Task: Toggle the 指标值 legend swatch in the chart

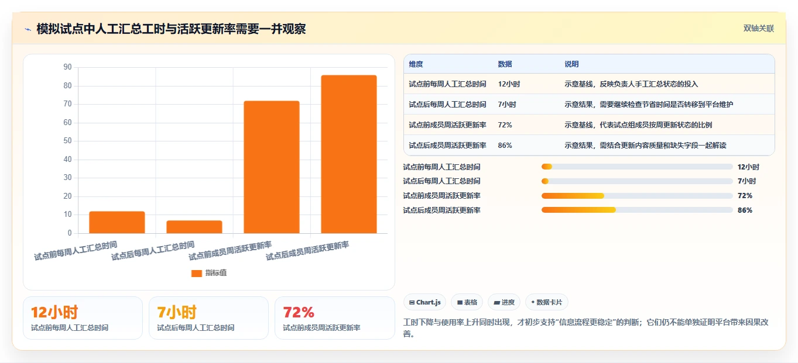Action: [x=196, y=273]
